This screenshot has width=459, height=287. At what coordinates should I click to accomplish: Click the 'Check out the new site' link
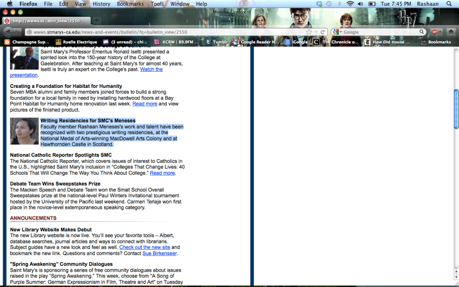tap(144, 247)
